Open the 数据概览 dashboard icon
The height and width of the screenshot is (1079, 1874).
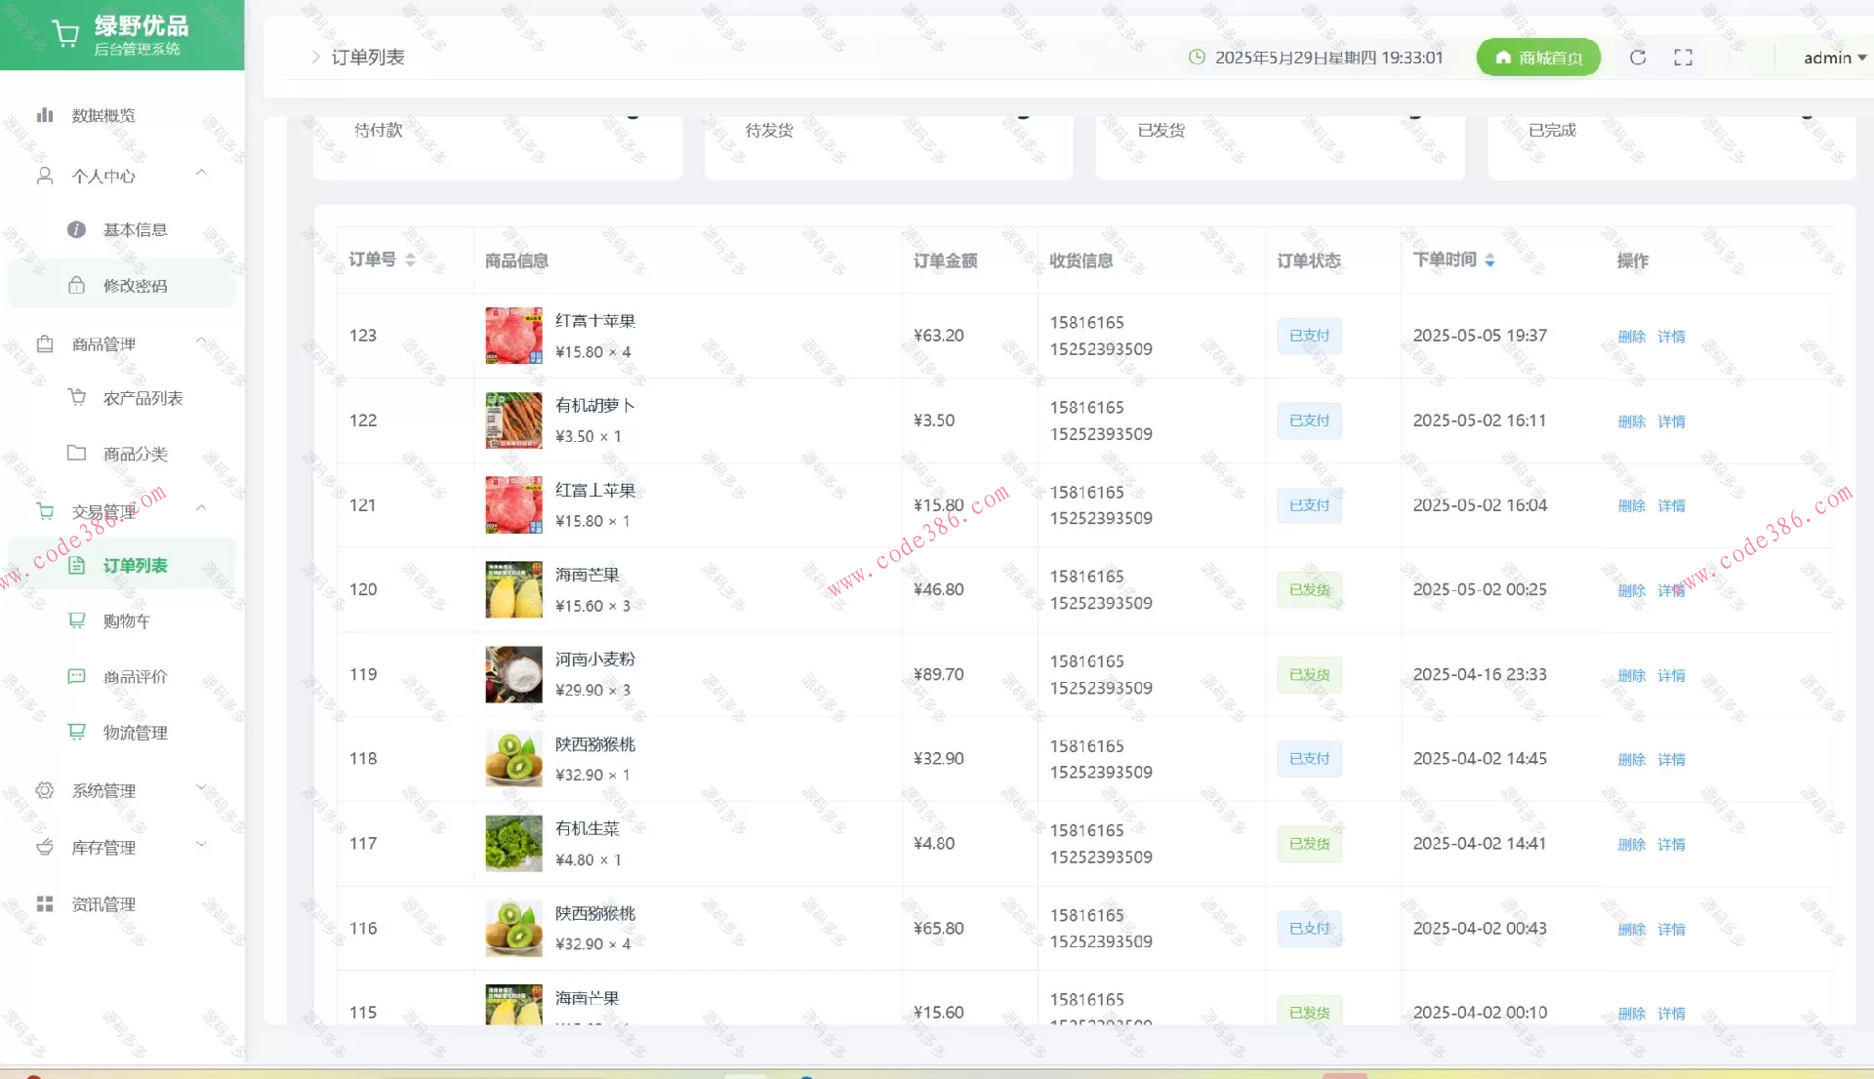(45, 115)
